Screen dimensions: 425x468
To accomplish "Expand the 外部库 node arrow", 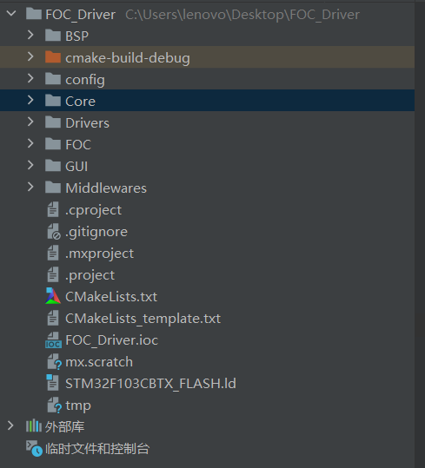I will (10, 426).
